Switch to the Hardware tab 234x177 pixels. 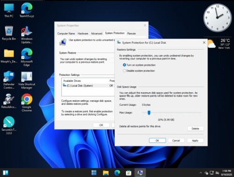click(x=83, y=33)
